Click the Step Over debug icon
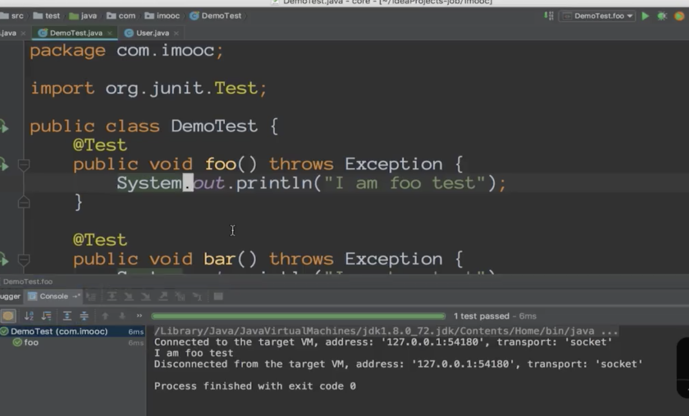This screenshot has width=689, height=416. (112, 297)
